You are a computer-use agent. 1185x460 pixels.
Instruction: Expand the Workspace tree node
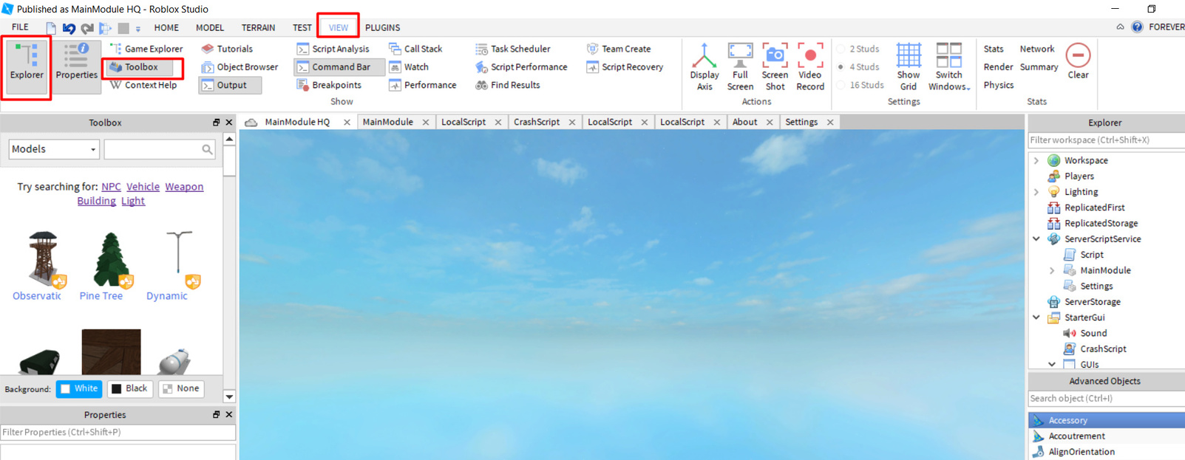pos(1036,160)
